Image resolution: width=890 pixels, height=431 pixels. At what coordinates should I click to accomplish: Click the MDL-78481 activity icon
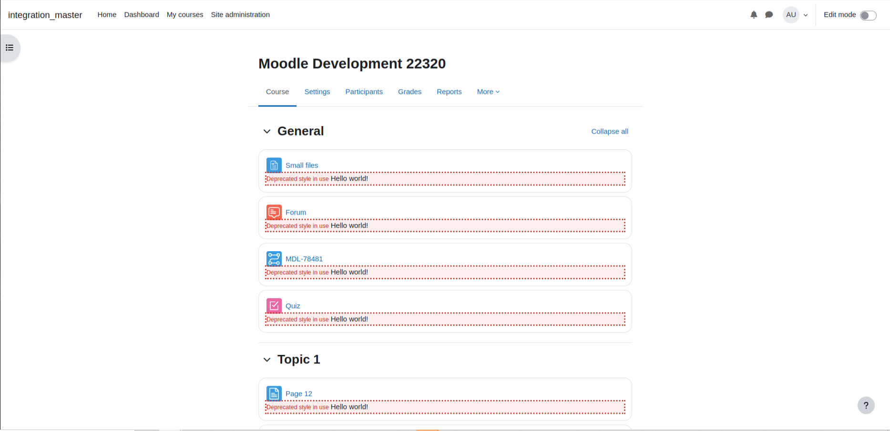pos(274,259)
